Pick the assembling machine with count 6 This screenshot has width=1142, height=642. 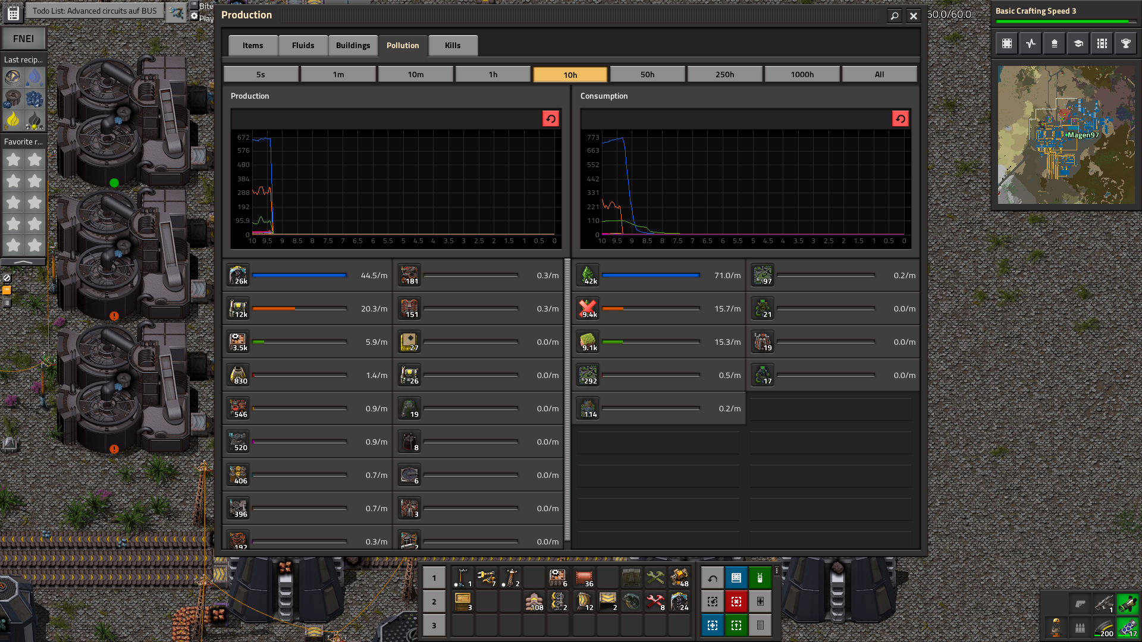(x=558, y=577)
